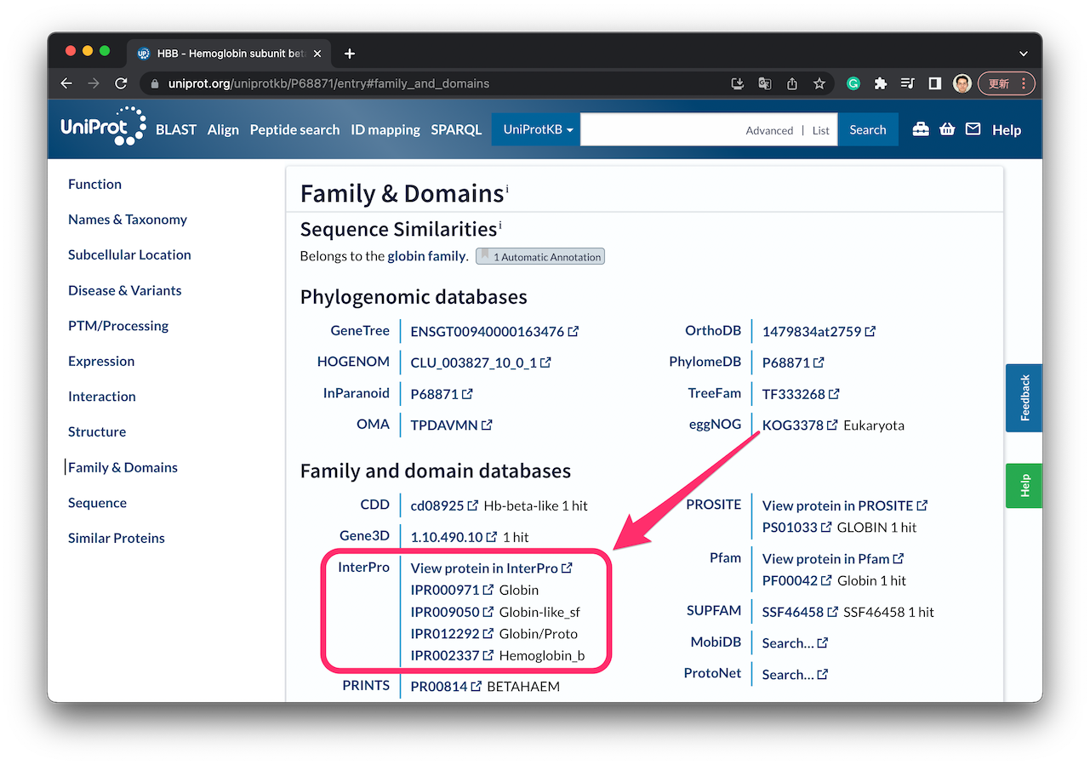Toggle the bookmark star for this page
Screen dimensions: 1090x765
tap(819, 83)
